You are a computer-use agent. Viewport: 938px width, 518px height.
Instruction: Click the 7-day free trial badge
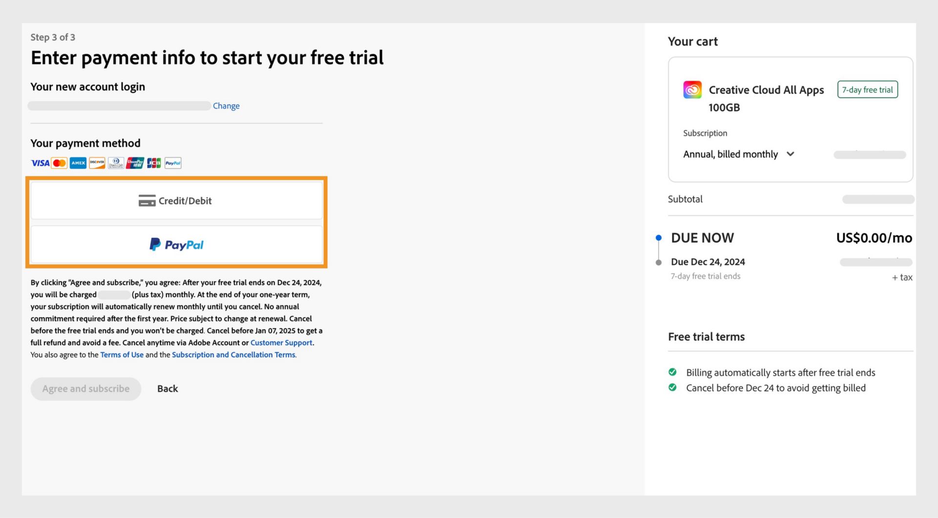click(x=868, y=90)
